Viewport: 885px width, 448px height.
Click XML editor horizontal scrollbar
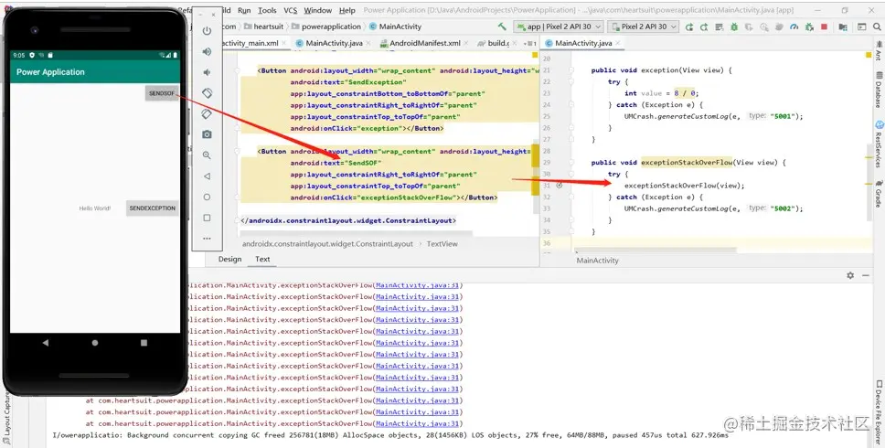tap(357, 233)
